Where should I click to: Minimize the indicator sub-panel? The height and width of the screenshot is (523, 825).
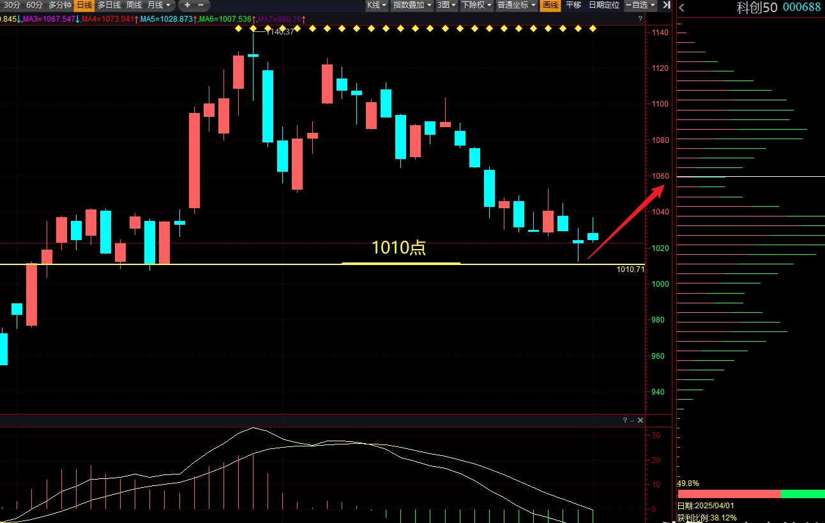[632, 420]
